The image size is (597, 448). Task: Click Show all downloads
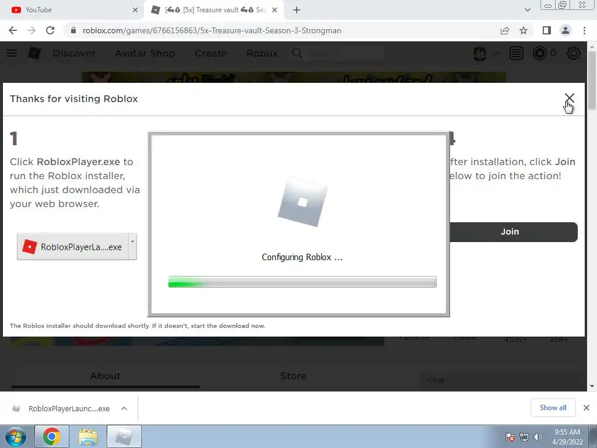pyautogui.click(x=553, y=408)
